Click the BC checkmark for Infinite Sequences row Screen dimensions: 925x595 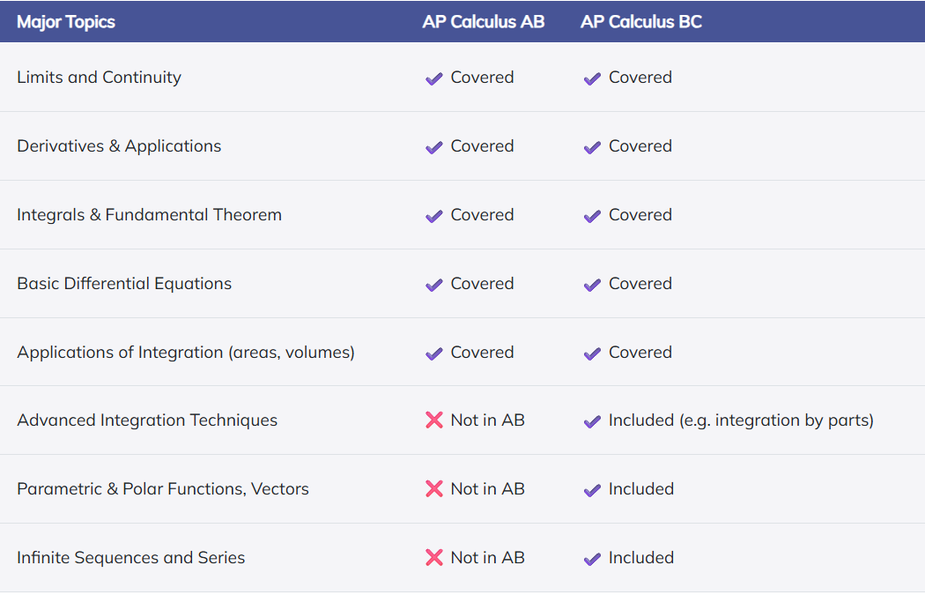592,559
